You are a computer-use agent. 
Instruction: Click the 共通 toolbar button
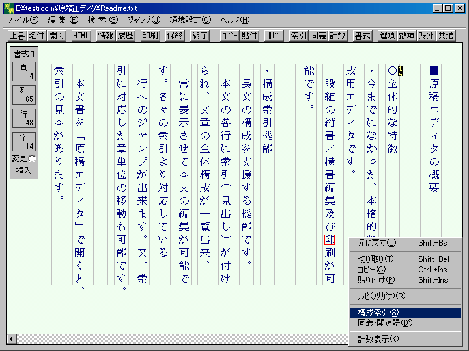tap(446, 36)
